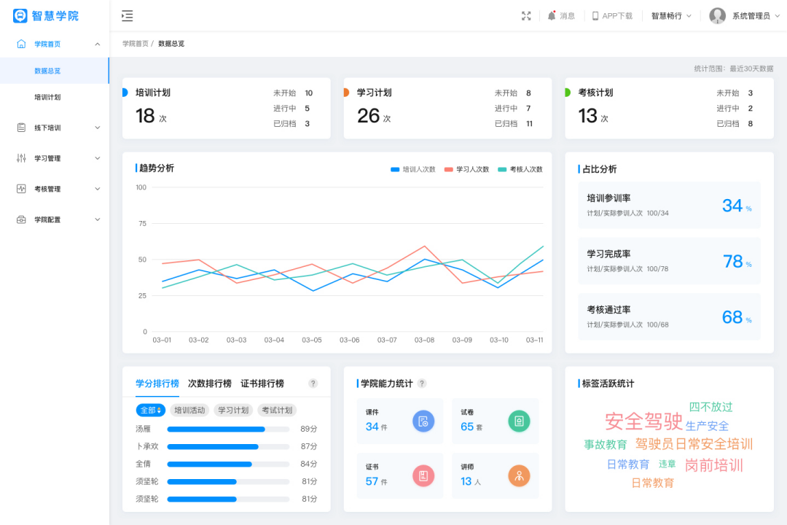The image size is (787, 525).
Task: Click the green 试卷 exam paper icon
Action: tap(519, 421)
